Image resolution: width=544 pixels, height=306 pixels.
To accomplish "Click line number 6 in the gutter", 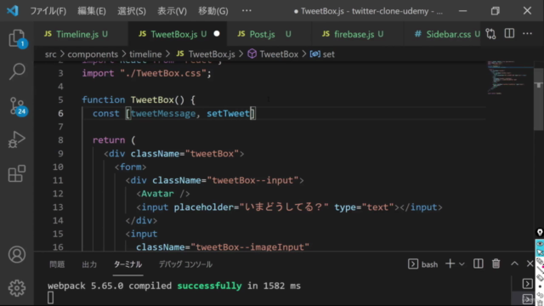I will click(60, 113).
